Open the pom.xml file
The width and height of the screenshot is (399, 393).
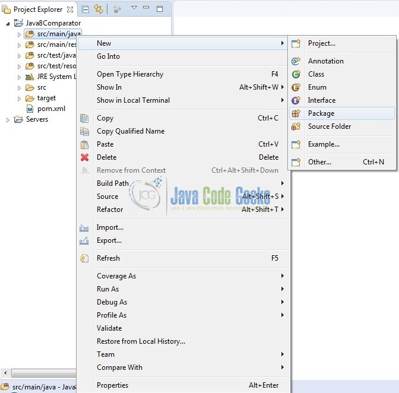click(x=51, y=109)
